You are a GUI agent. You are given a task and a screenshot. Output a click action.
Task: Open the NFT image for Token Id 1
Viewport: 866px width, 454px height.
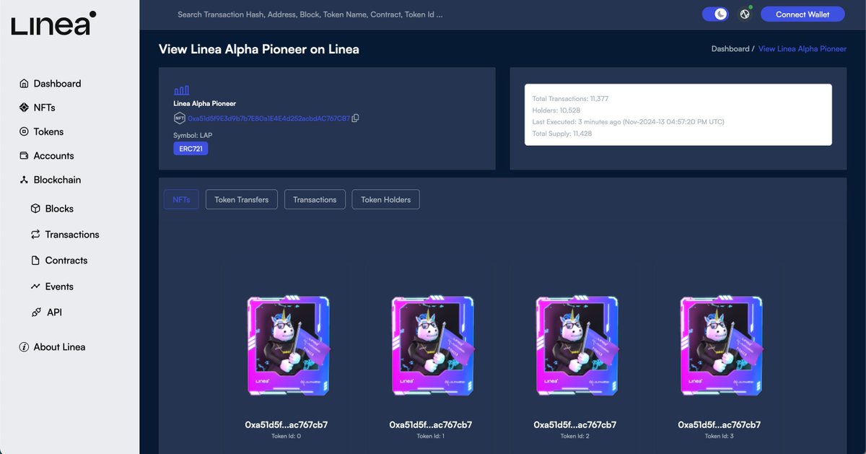pyautogui.click(x=432, y=346)
